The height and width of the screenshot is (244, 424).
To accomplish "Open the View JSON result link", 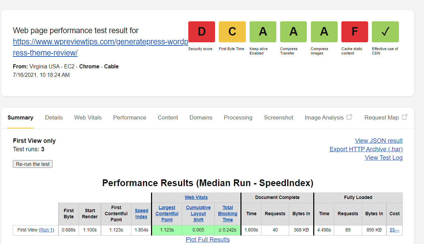I will click(x=379, y=141).
